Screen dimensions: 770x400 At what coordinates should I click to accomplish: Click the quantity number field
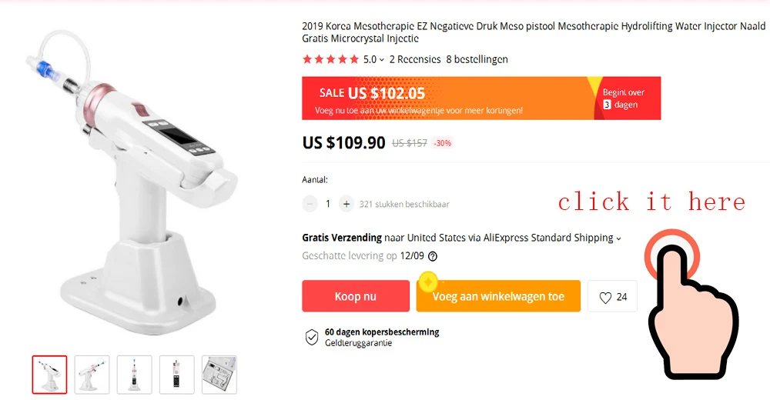[328, 204]
